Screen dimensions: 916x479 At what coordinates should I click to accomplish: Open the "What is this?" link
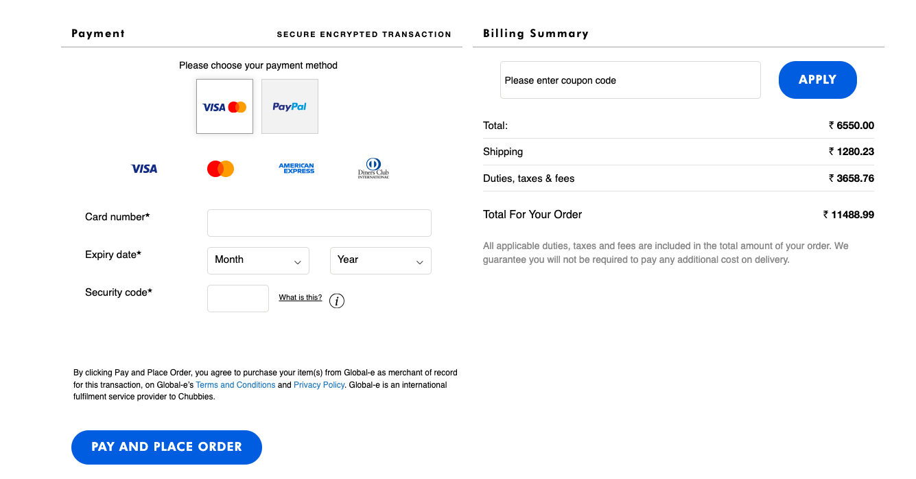click(300, 298)
